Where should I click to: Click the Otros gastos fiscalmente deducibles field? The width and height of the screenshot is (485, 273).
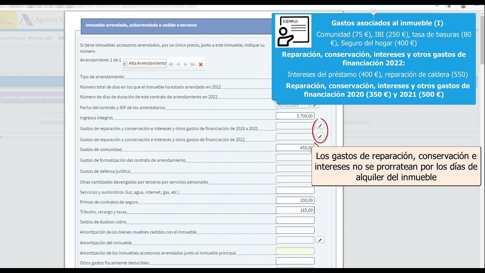pos(295,261)
